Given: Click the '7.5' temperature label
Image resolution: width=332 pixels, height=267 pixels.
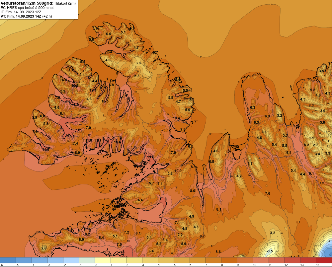Looking at the screenshot, I should [91, 224].
